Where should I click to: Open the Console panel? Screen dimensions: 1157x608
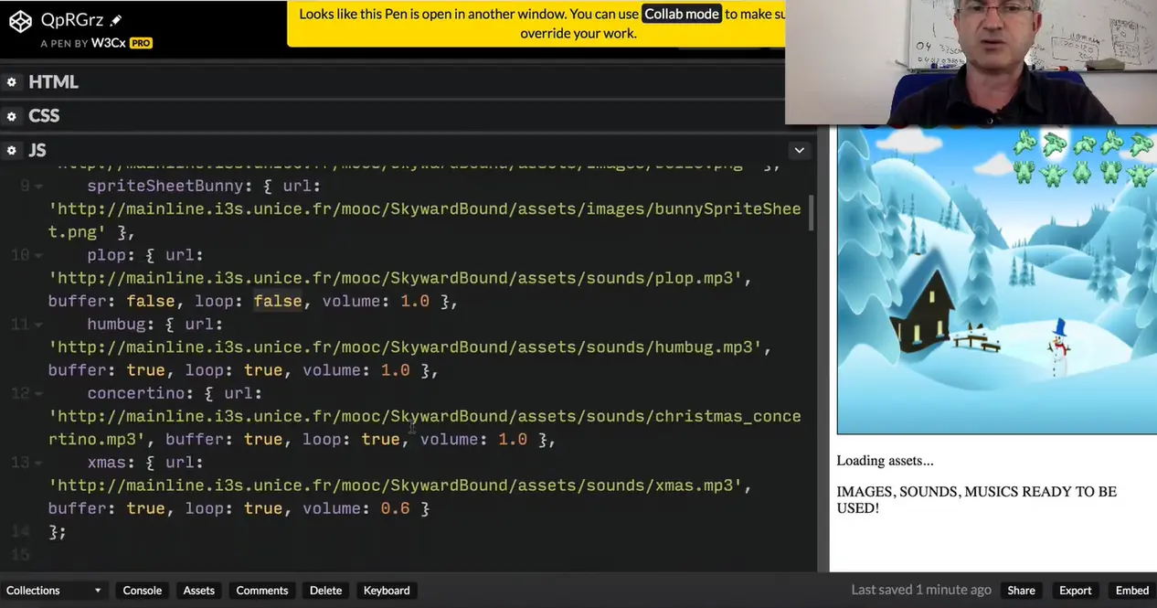click(x=143, y=591)
